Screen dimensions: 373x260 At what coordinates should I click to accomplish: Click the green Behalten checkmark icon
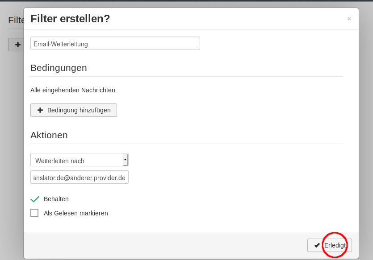[x=35, y=199]
